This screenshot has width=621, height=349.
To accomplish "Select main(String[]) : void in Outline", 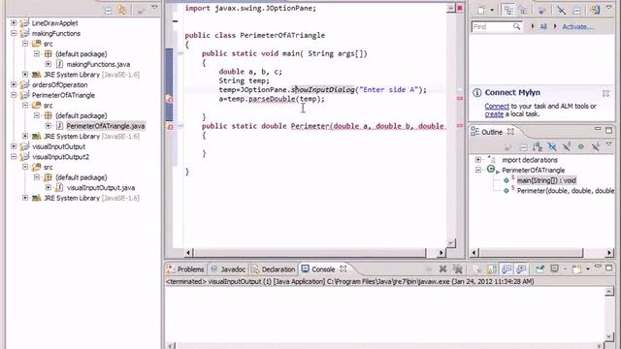I will pos(546,180).
